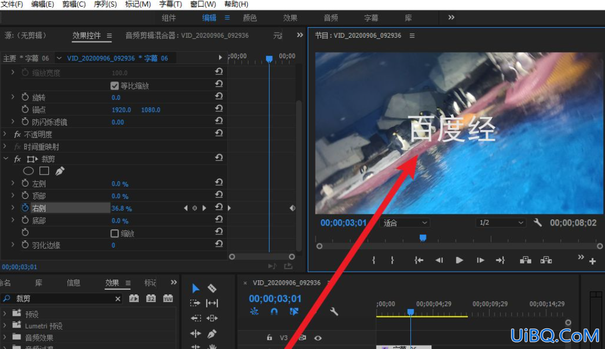Viewport: 605px width, 349px height.
Task: Open the 适合 zoom level dropdown
Action: (405, 223)
